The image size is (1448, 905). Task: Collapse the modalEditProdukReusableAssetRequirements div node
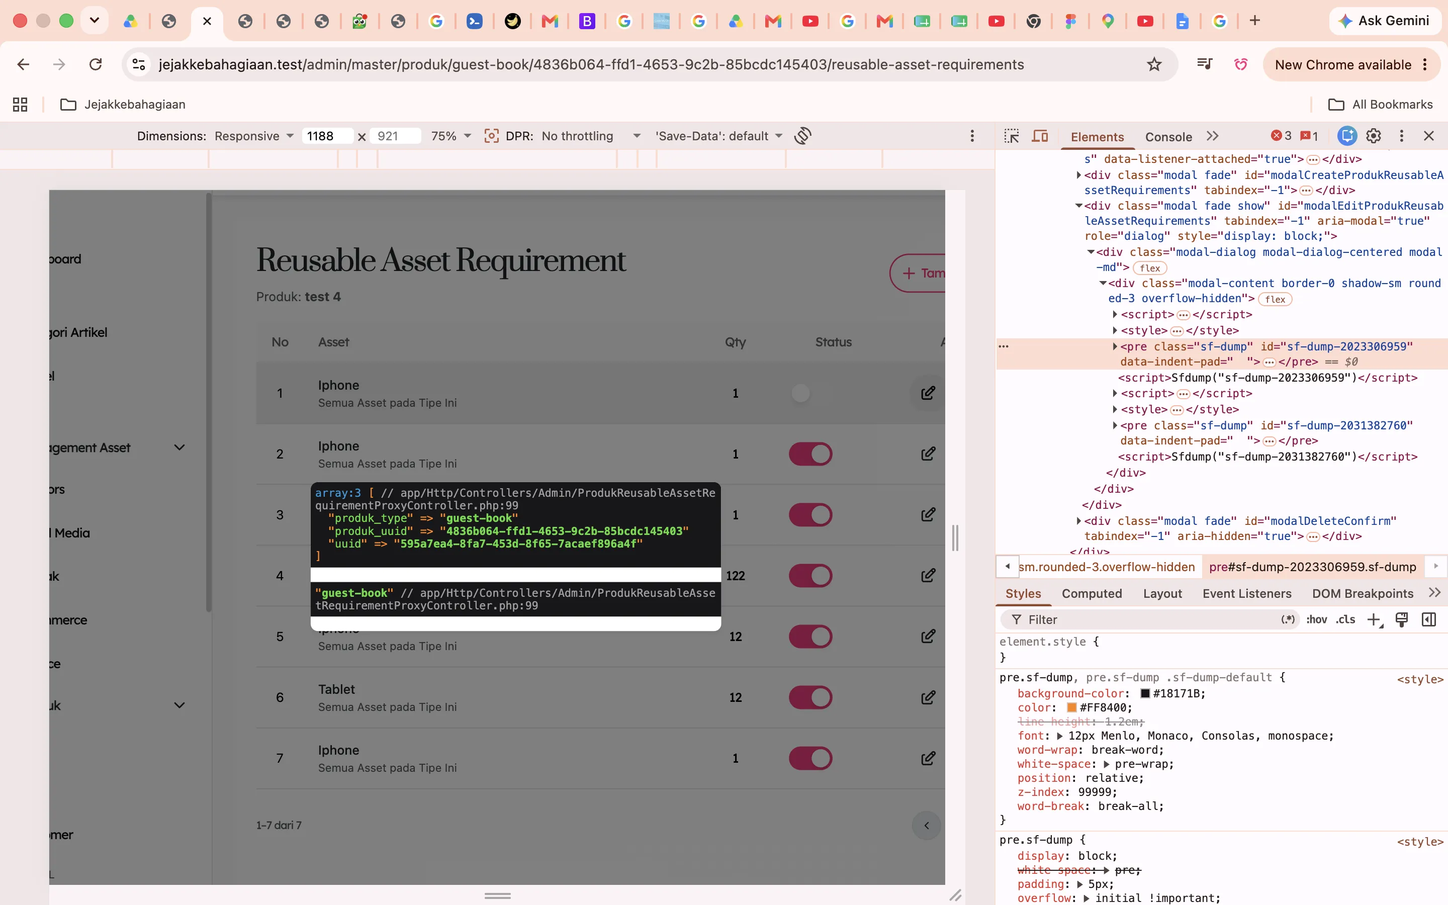coord(1079,206)
